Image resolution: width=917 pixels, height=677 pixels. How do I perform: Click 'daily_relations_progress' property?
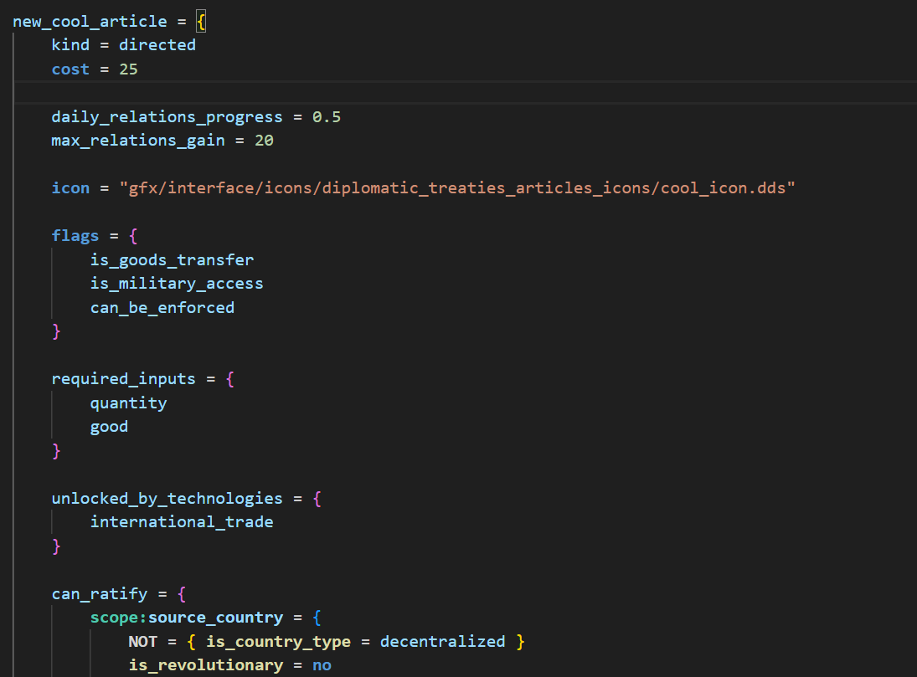167,117
